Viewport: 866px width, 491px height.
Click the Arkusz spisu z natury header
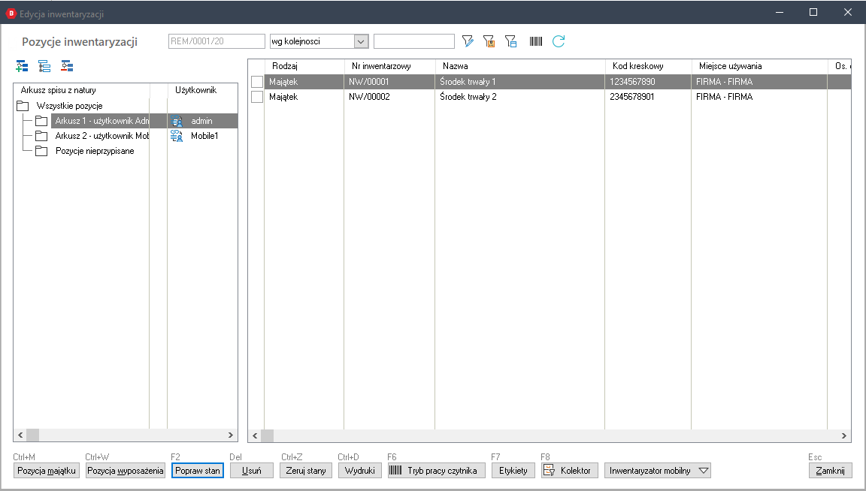click(82, 90)
